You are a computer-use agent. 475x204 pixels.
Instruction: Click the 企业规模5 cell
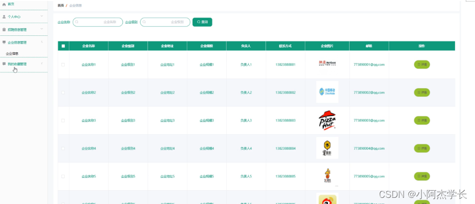(207, 176)
